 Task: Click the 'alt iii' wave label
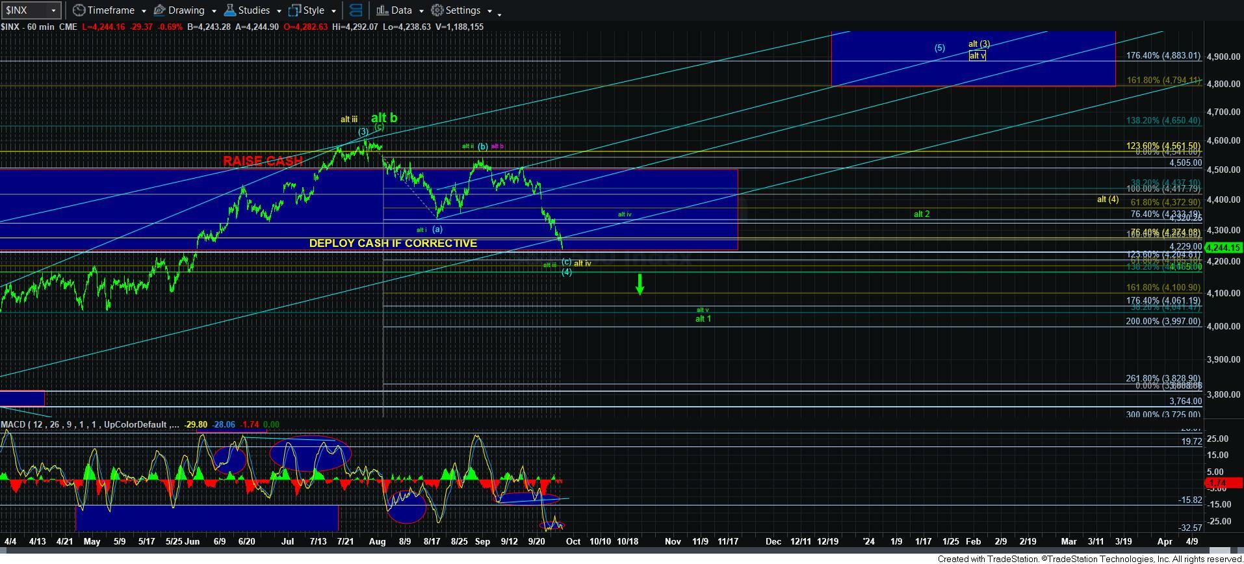click(x=349, y=120)
